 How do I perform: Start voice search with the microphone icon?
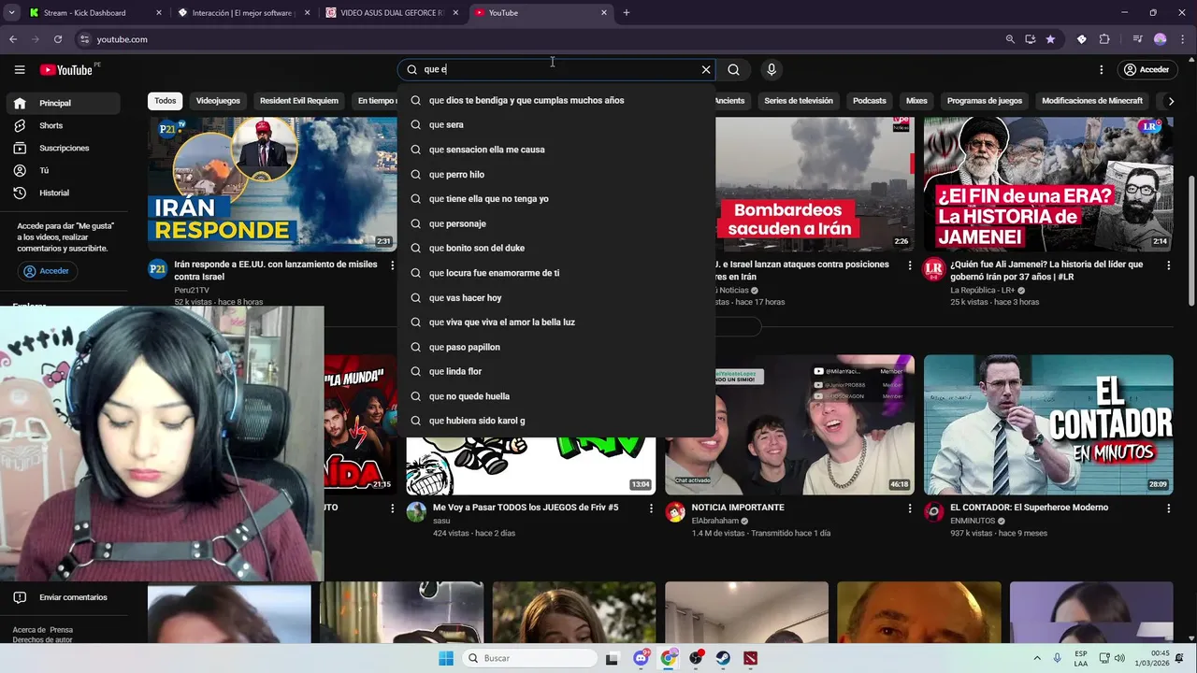[772, 69]
